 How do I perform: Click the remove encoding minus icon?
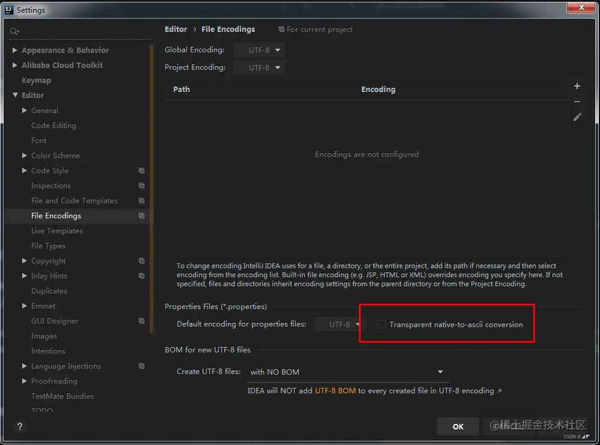click(x=577, y=102)
